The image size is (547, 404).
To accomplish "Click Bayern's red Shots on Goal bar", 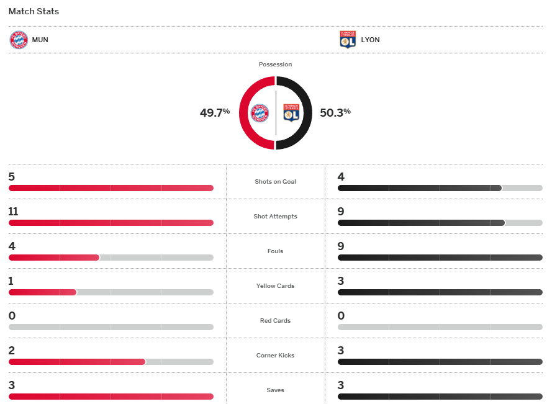I will point(111,188).
